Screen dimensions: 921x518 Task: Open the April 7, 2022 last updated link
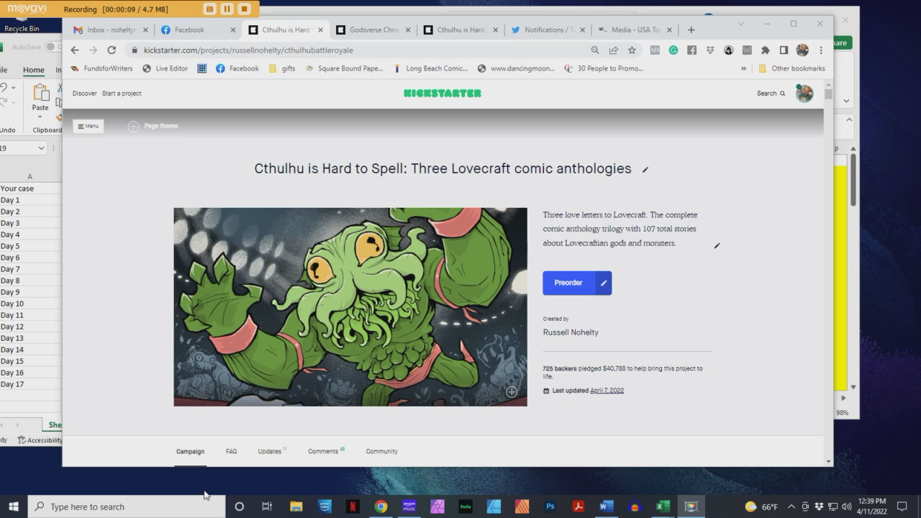click(x=607, y=391)
